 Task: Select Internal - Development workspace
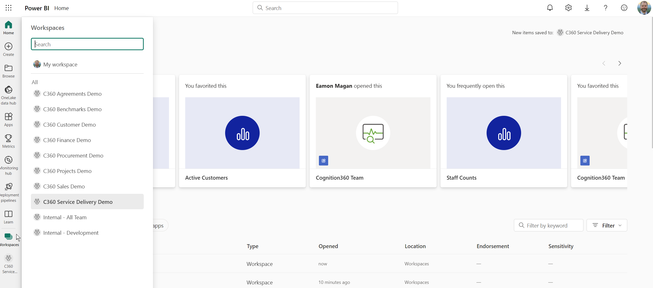click(71, 233)
